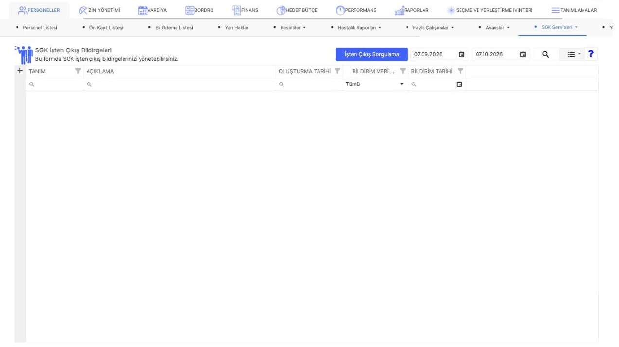Open the Performans module
Image resolution: width=619 pixels, height=347 pixels.
tap(356, 11)
